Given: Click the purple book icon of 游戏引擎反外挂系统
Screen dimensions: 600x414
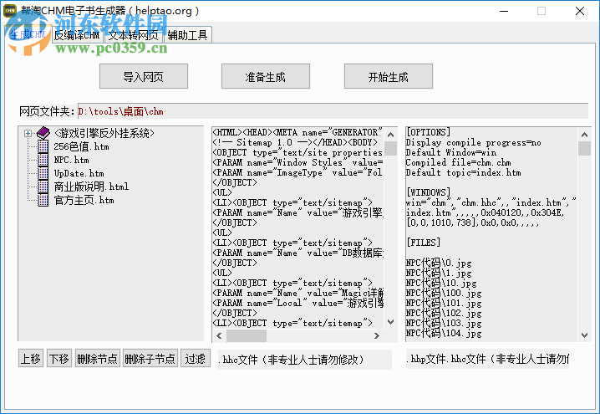Looking at the screenshot, I should [43, 133].
